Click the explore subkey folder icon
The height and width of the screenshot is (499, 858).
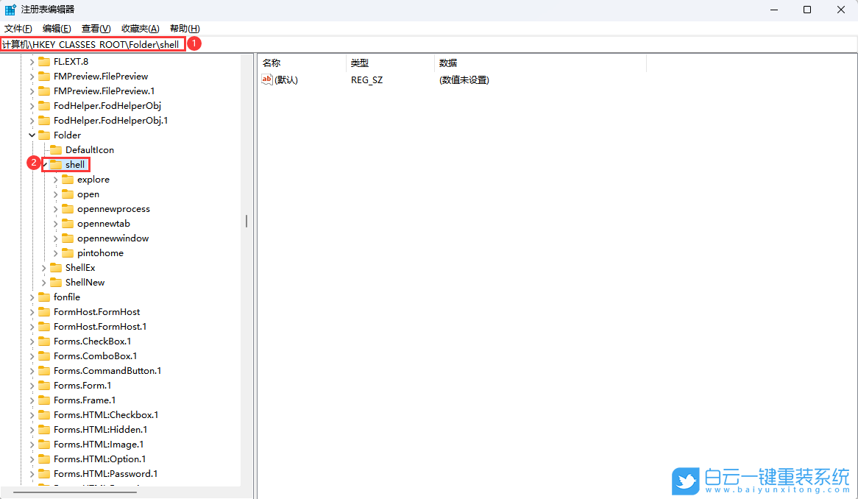(69, 179)
